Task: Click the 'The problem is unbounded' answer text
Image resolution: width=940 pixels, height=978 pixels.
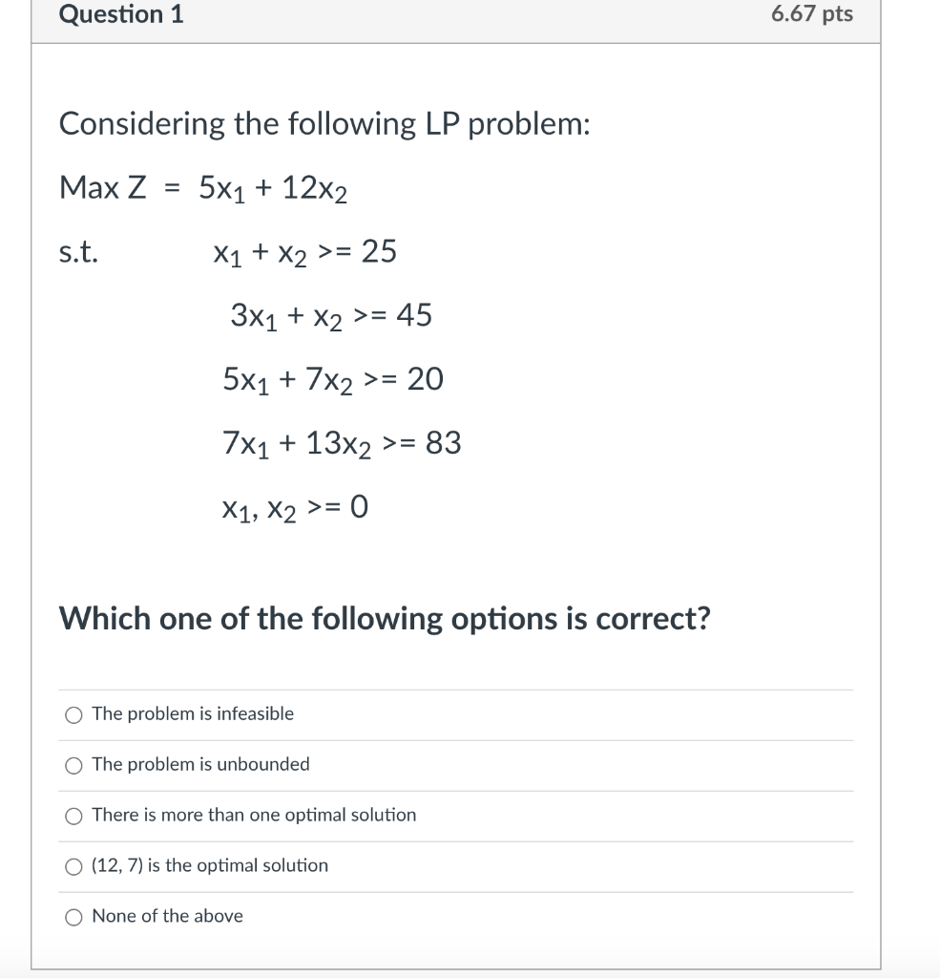Action: 199,764
